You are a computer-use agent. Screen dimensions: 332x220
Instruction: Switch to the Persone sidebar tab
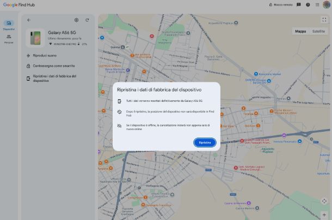[9, 38]
